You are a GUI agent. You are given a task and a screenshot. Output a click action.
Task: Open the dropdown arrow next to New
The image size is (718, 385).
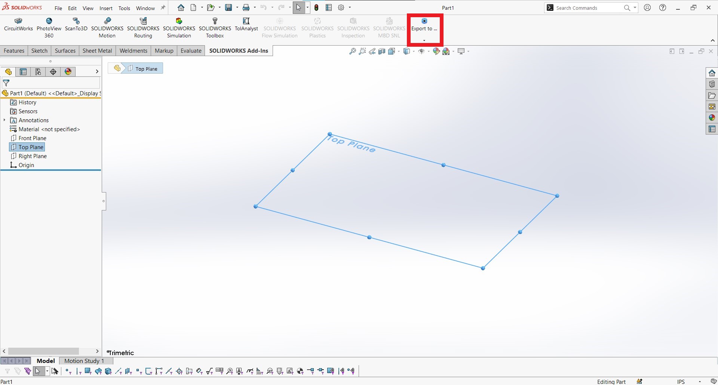point(202,7)
